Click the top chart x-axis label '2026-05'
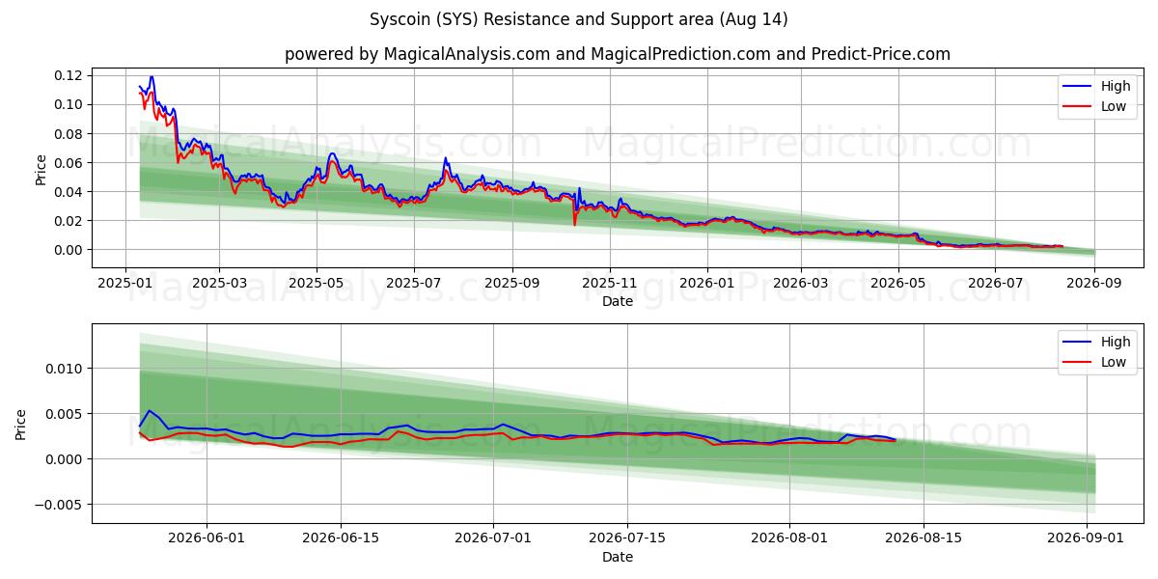 point(899,284)
